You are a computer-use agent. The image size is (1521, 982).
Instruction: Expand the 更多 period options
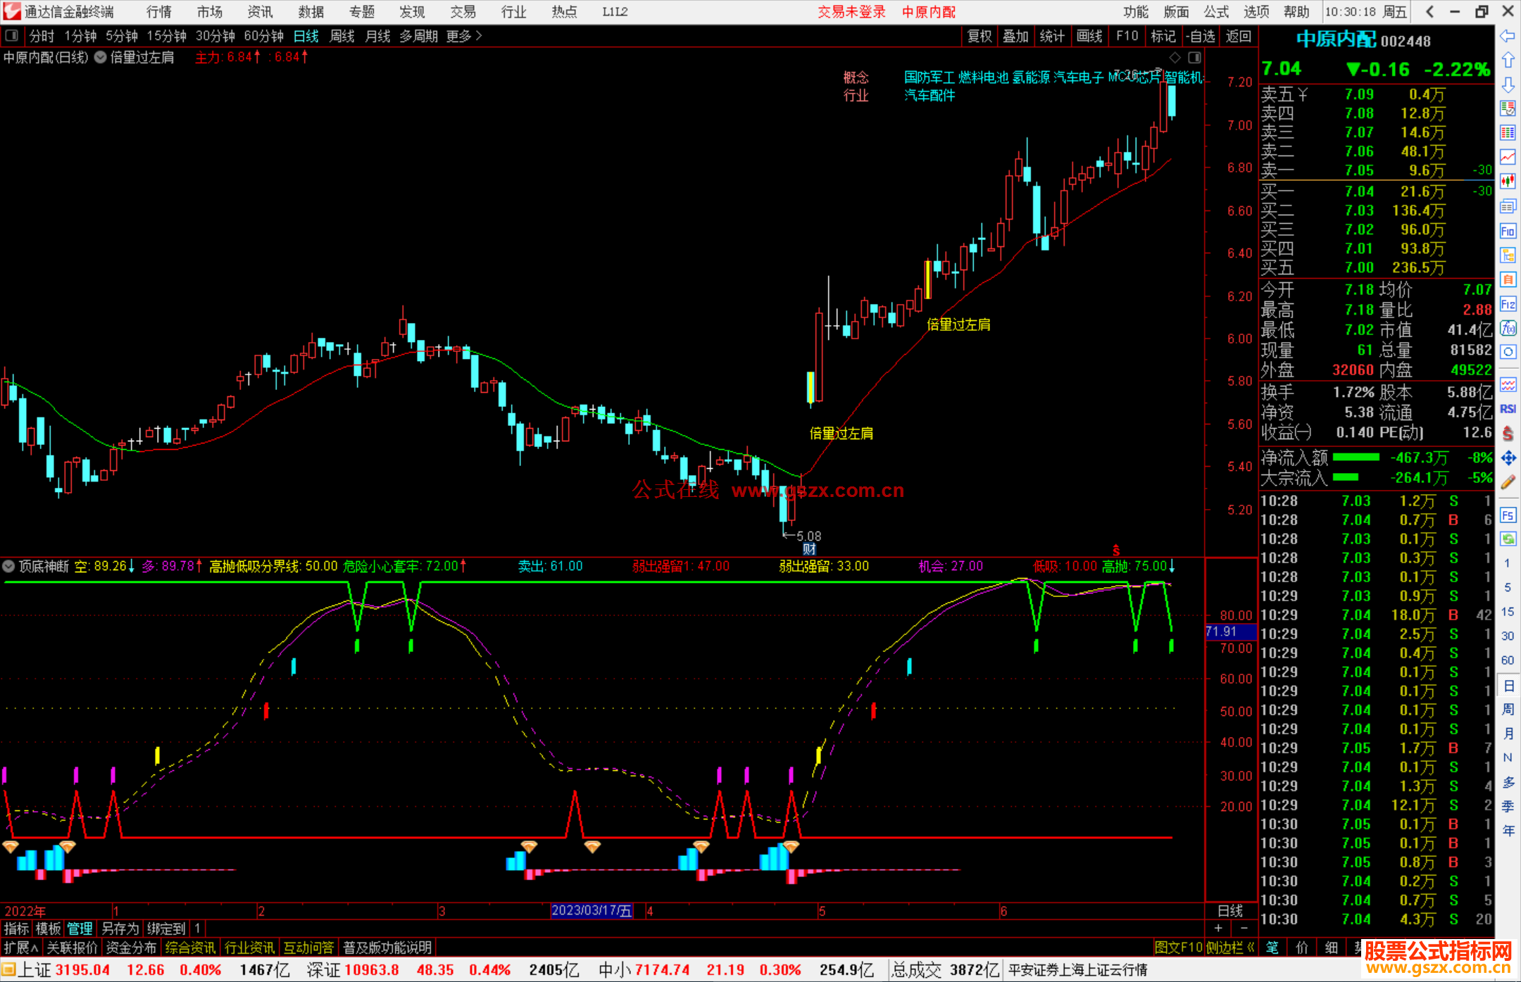click(x=464, y=36)
